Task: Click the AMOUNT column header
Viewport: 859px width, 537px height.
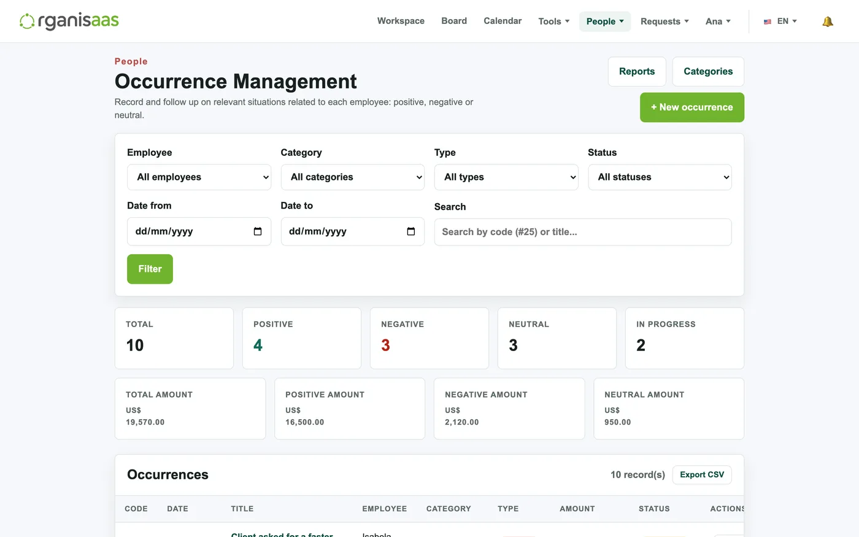Action: 577,509
